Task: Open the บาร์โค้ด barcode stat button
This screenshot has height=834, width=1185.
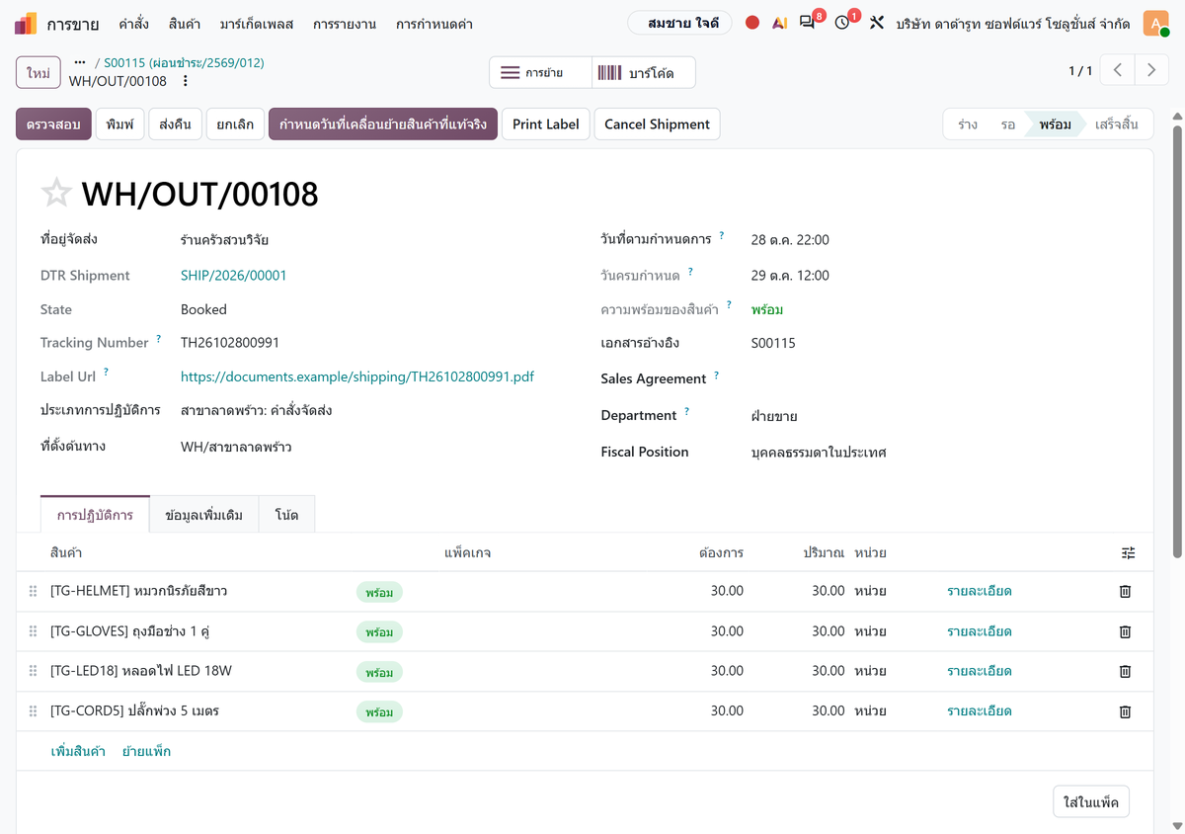Action: point(644,72)
